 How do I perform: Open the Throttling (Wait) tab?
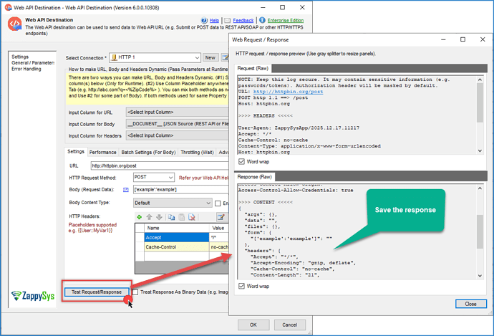(197, 153)
